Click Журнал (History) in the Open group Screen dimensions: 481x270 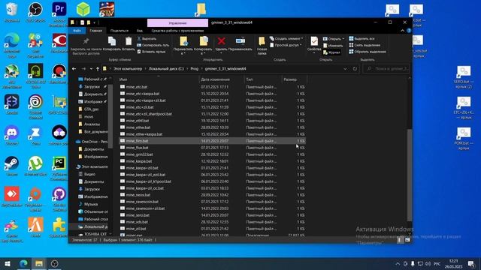tap(331, 52)
